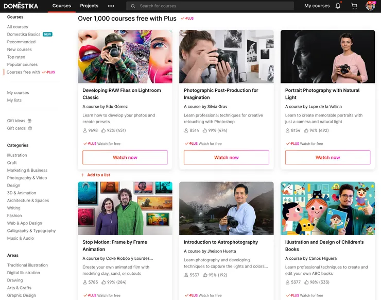Select the Traditional illustration area
The width and height of the screenshot is (381, 300).
click(x=27, y=265)
